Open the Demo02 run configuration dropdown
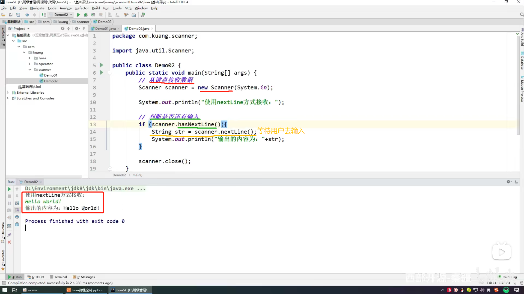This screenshot has height=294, width=524. click(61, 15)
